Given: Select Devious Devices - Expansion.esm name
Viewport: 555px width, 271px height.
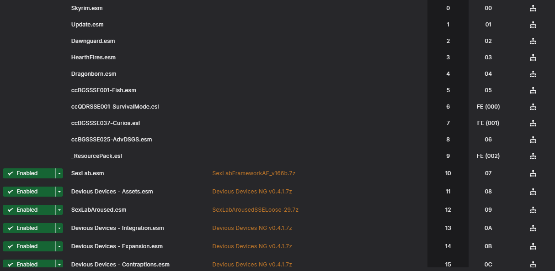Looking at the screenshot, I should [117, 246].
